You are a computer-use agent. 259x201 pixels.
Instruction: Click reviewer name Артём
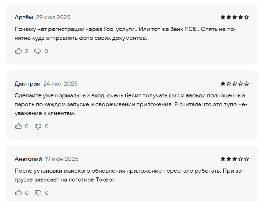click(x=24, y=17)
